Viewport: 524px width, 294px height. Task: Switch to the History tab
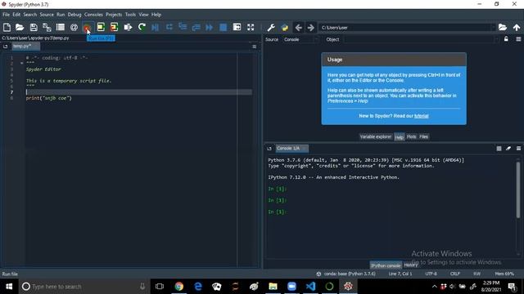(411, 265)
